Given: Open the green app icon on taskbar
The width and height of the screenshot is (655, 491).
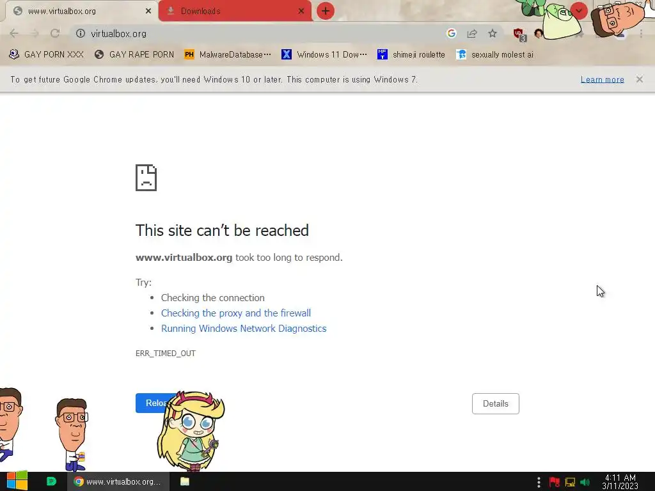Looking at the screenshot, I should pyautogui.click(x=51, y=481).
